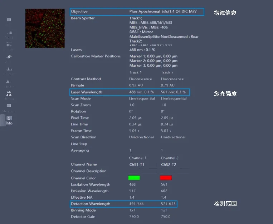Click the 'Channel Color' row label
Viewport: 273px width, 224px height.
click(83, 178)
